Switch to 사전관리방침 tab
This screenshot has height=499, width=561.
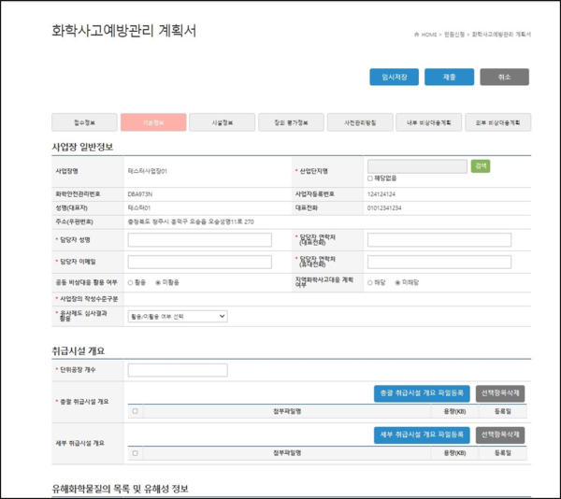360,122
